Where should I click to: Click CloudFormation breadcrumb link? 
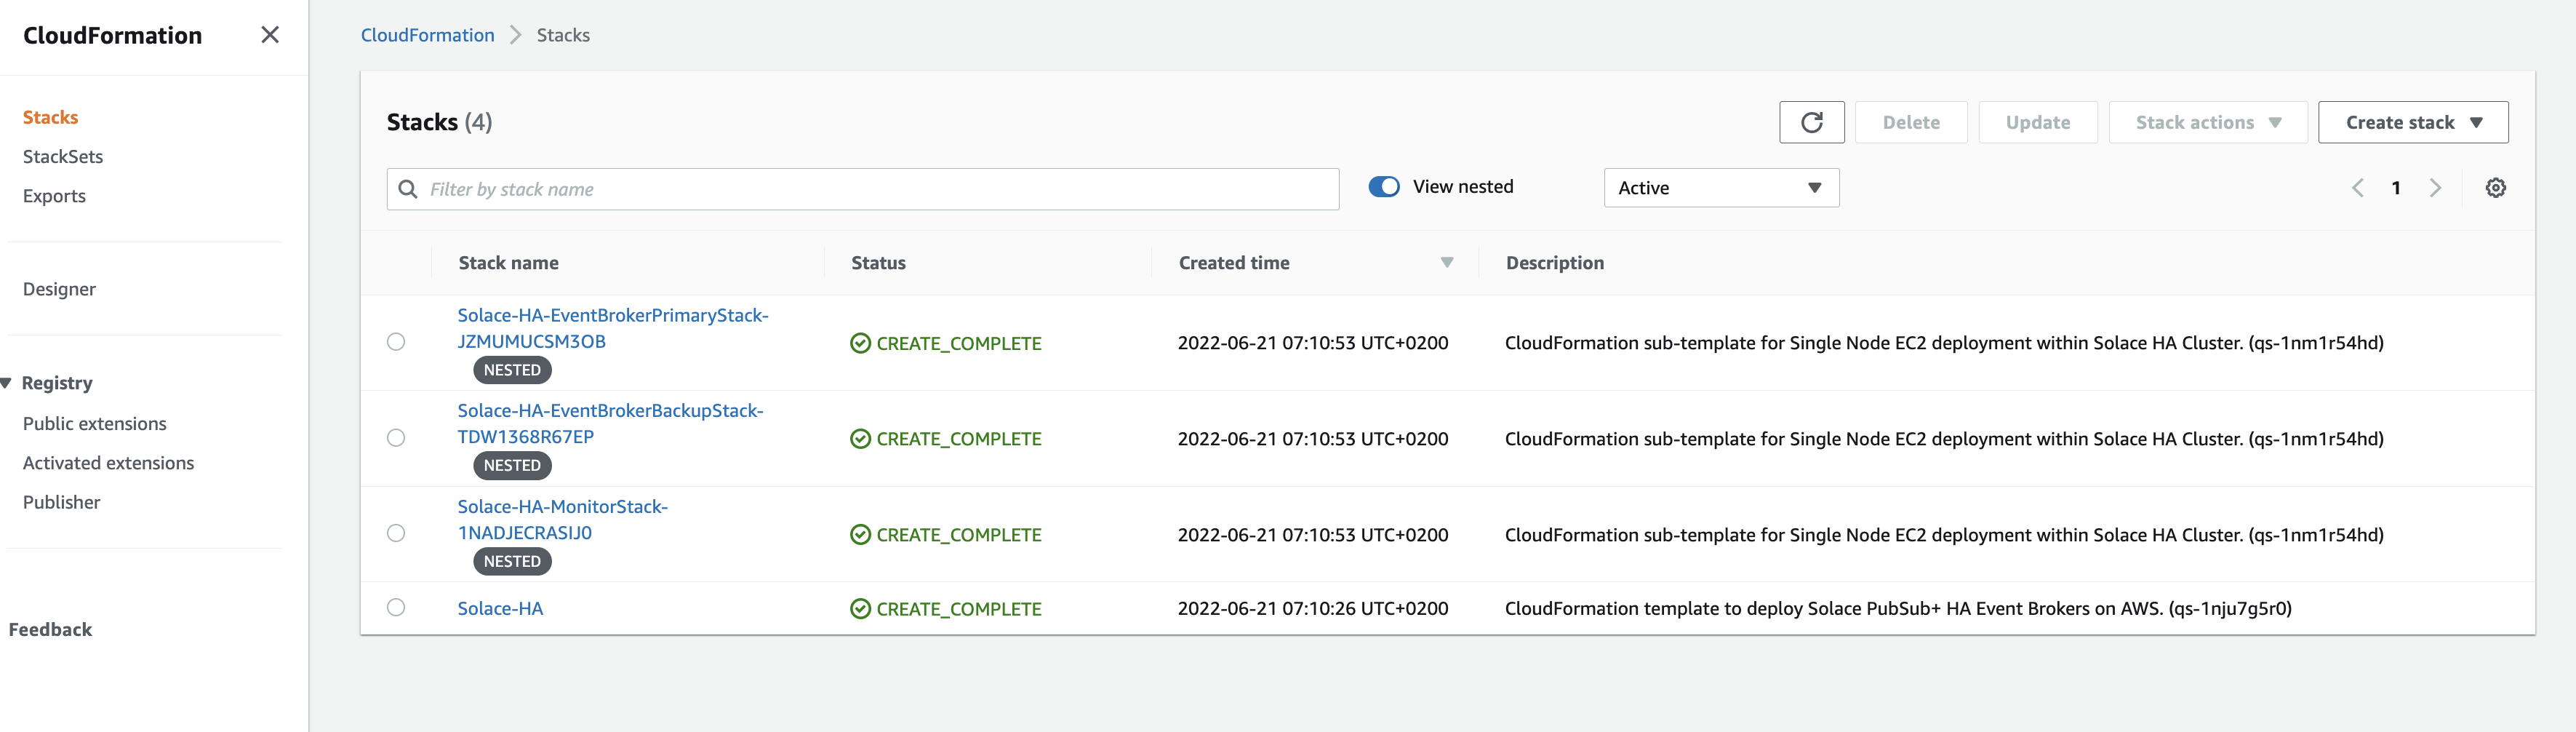tap(427, 35)
